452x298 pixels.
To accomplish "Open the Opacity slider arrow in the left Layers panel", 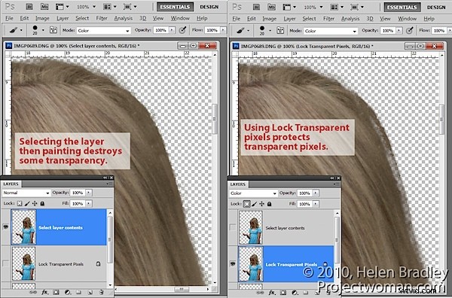I will [89, 193].
